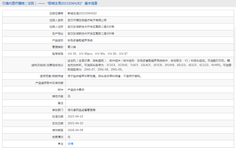Viewport: 236px width, 148px height.
Task: Select product name 彩色多普勒超声系统
Action: tap(80, 40)
